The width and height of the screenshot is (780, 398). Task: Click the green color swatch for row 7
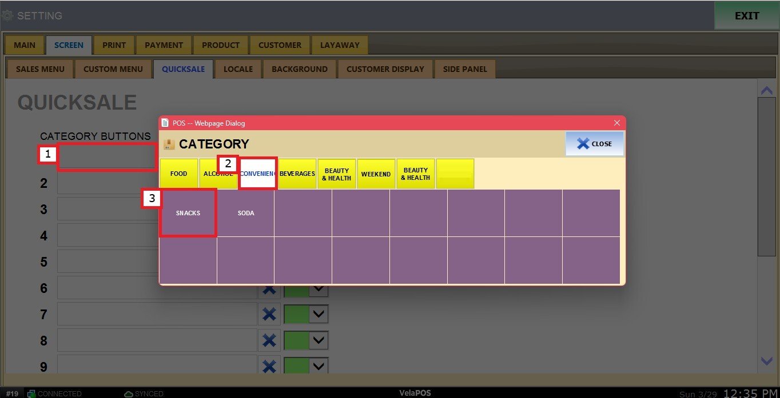(x=296, y=314)
